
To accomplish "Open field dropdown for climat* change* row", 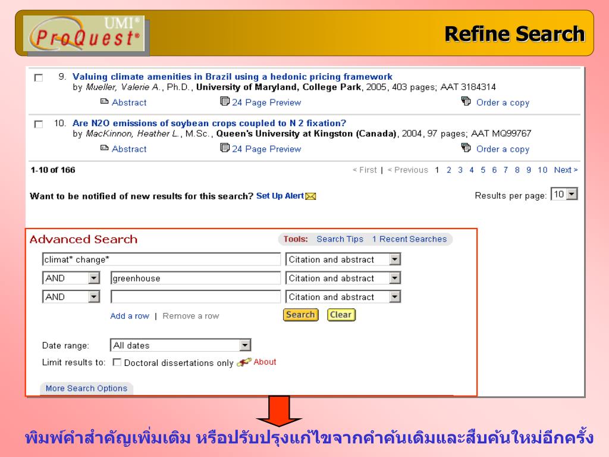I will [x=395, y=259].
